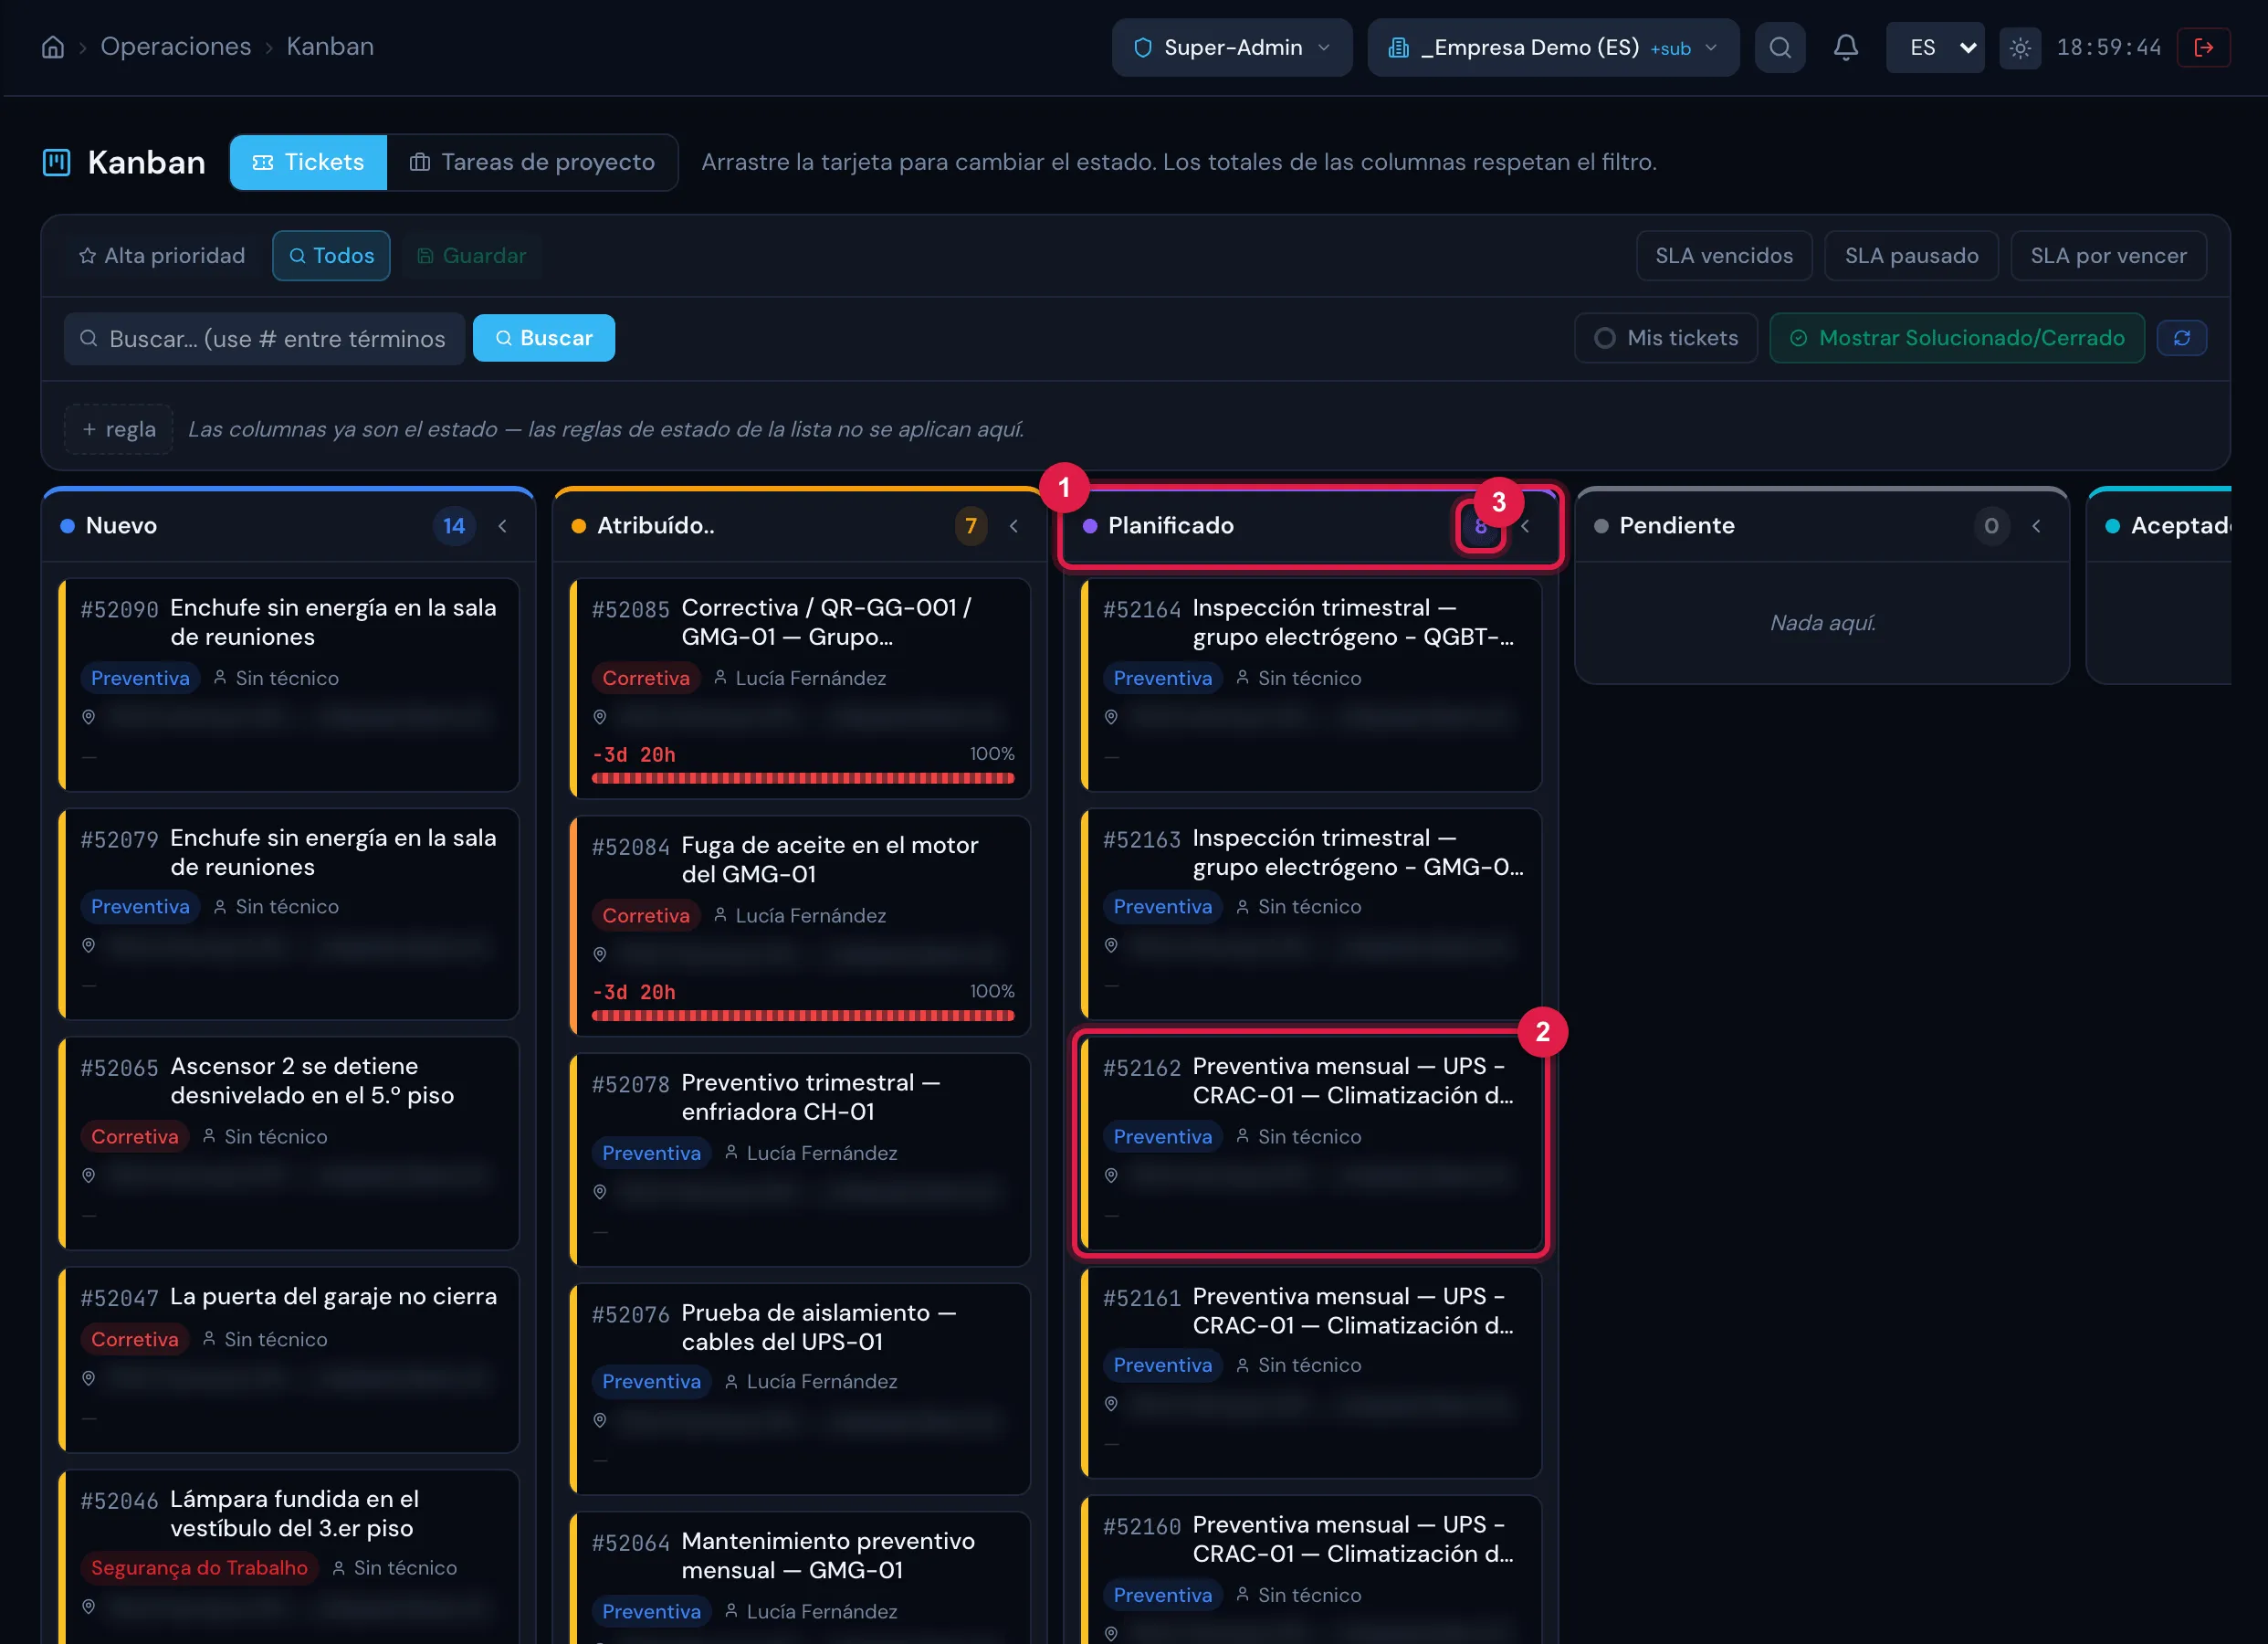Collapse the Atribuído column

1014,526
